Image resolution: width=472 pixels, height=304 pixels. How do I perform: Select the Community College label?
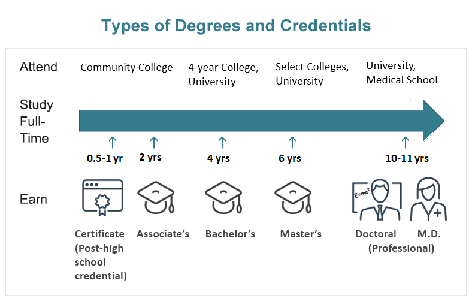pyautogui.click(x=127, y=67)
